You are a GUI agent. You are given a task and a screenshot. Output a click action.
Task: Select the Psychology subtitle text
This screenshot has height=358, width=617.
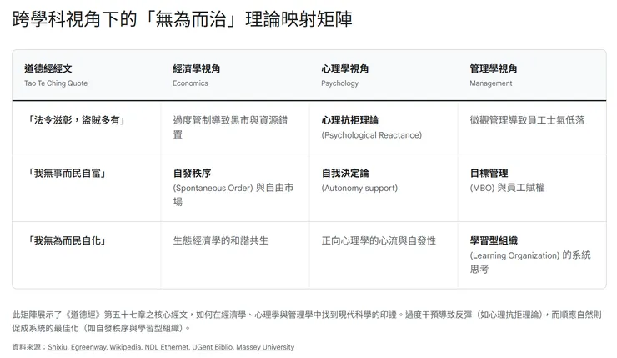[339, 83]
